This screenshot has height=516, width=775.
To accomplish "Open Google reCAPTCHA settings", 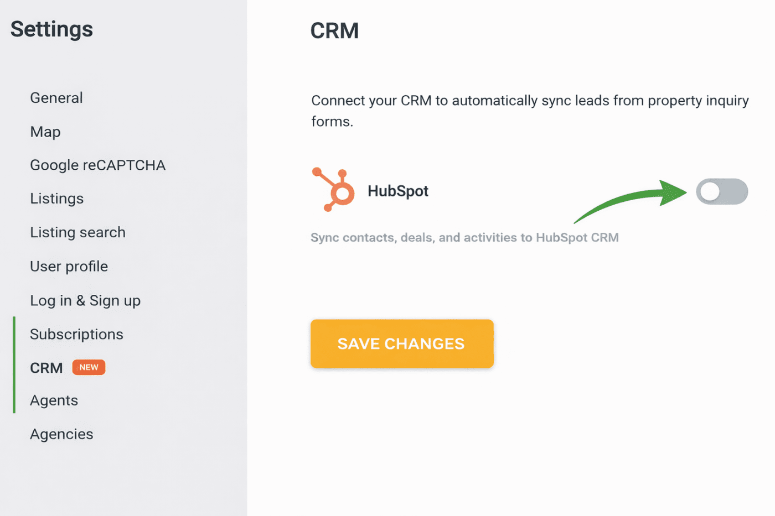I will click(x=97, y=165).
